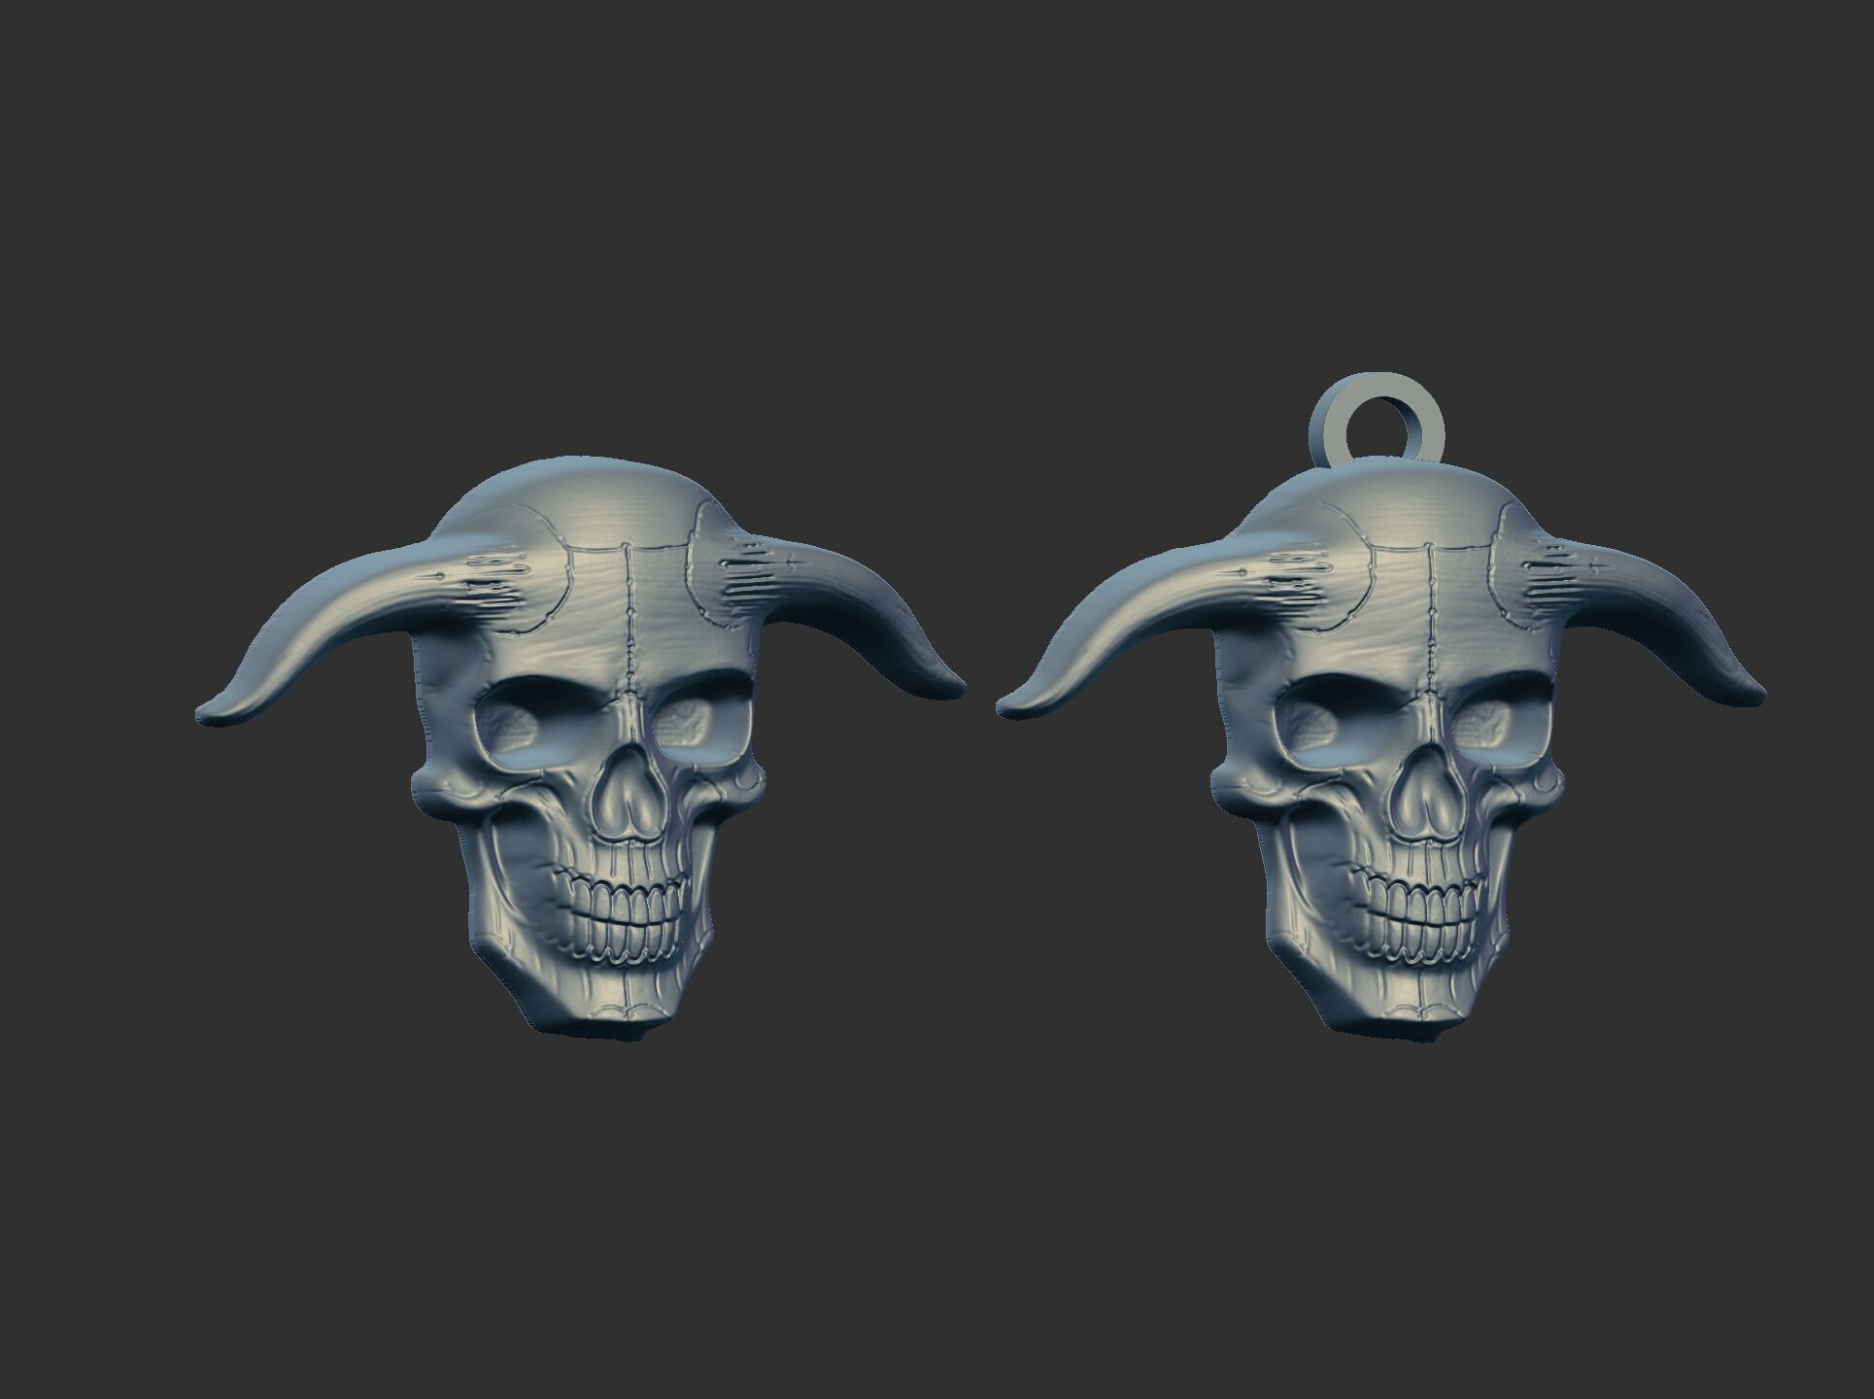Click the horned skull model without a ring
1874x1399 pixels.
click(x=581, y=748)
